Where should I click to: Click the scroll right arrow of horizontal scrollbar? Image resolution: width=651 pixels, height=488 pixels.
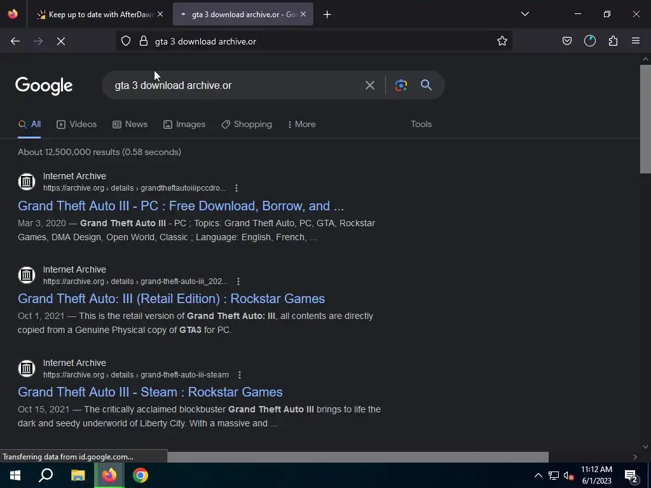[635, 457]
